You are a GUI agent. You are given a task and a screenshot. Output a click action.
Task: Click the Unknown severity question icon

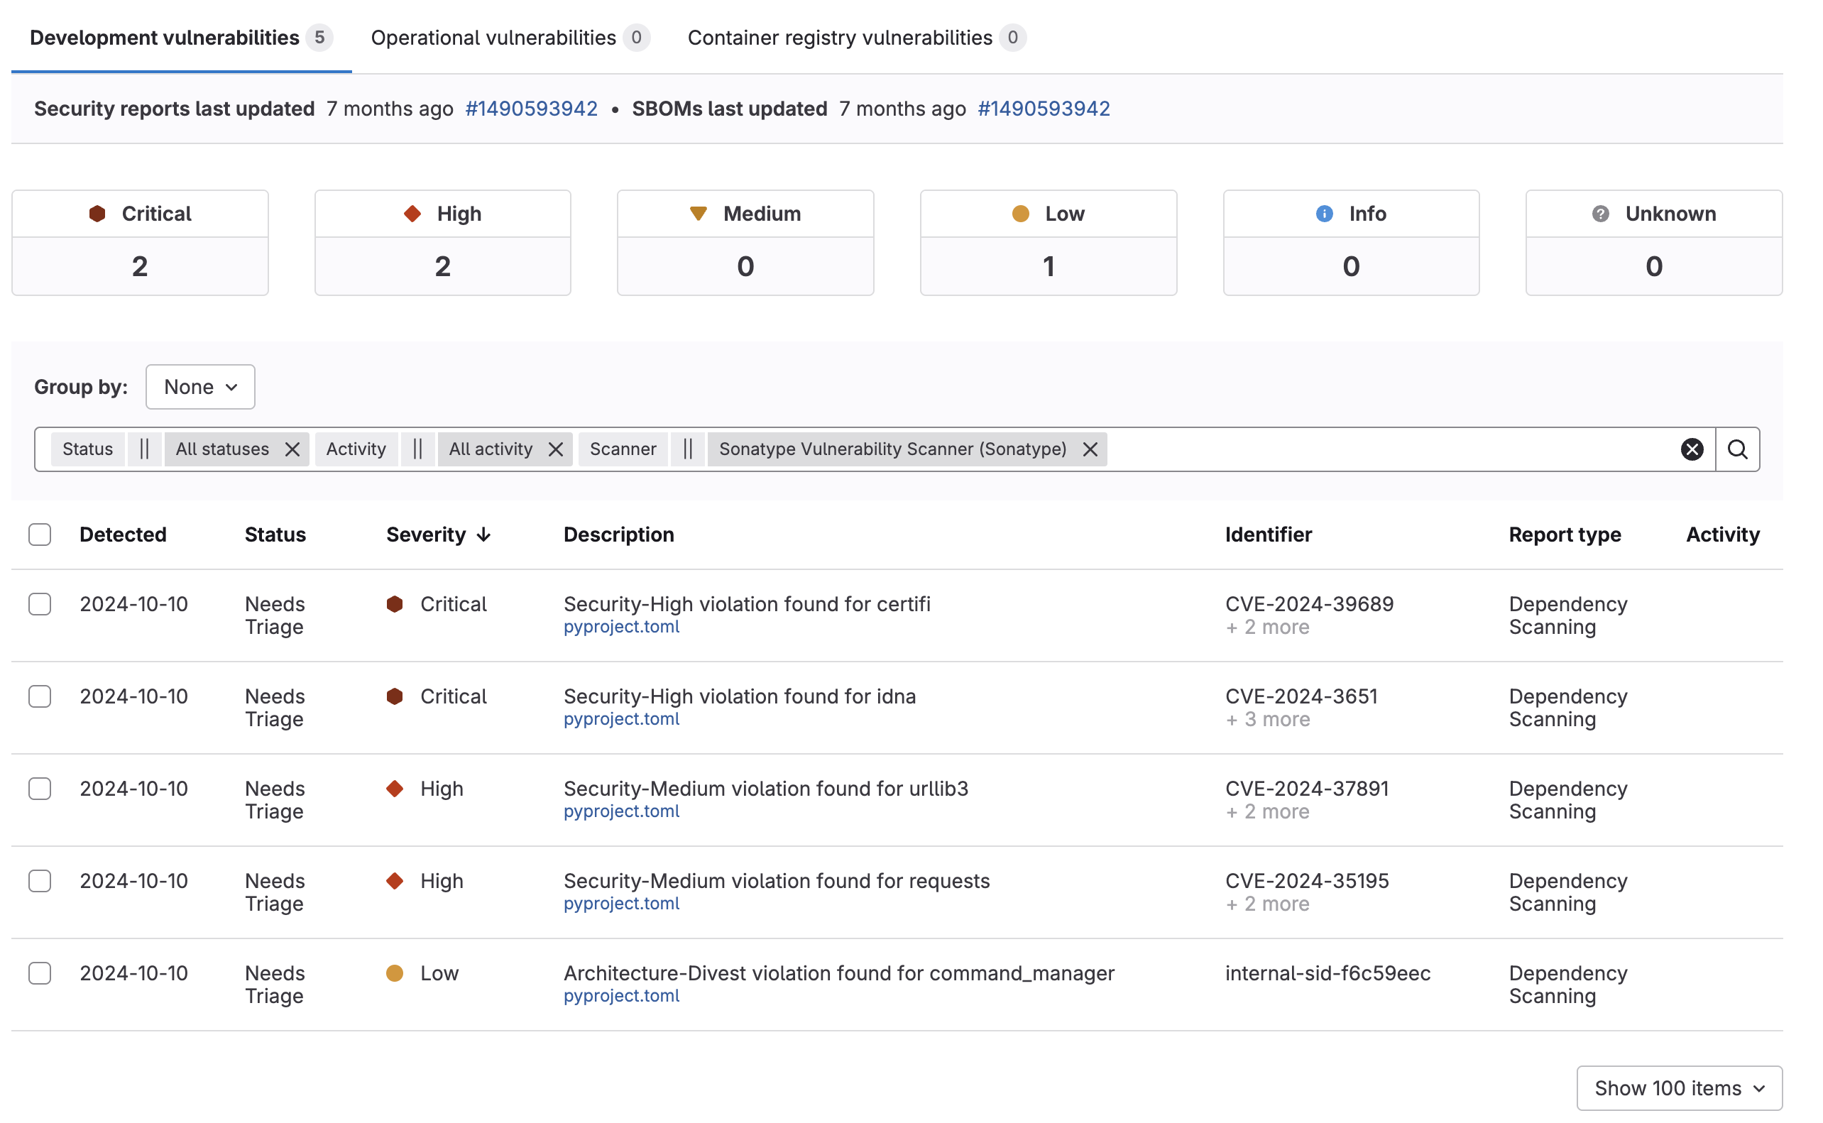point(1600,214)
